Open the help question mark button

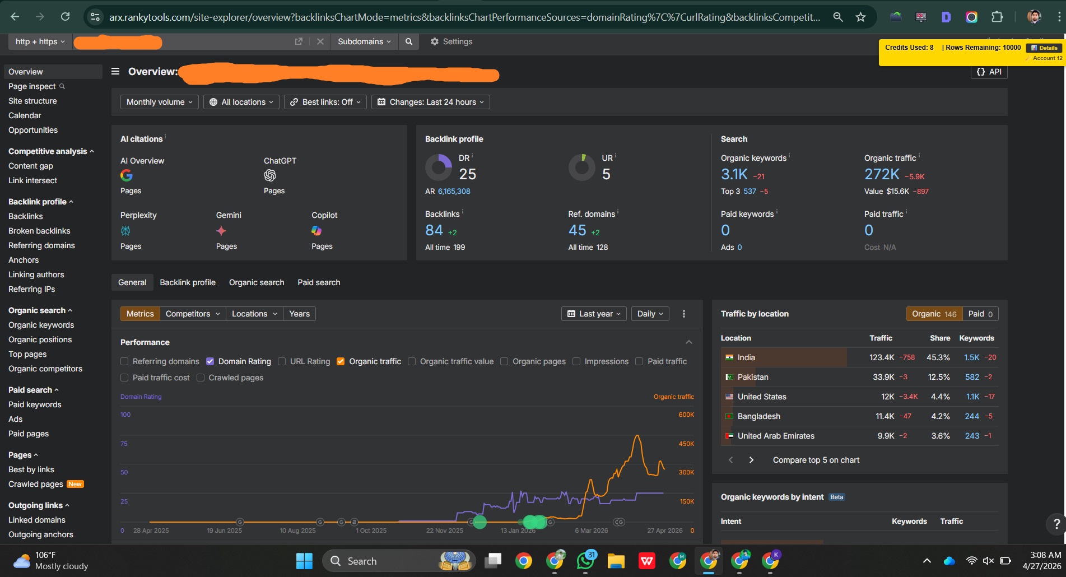pyautogui.click(x=1056, y=524)
